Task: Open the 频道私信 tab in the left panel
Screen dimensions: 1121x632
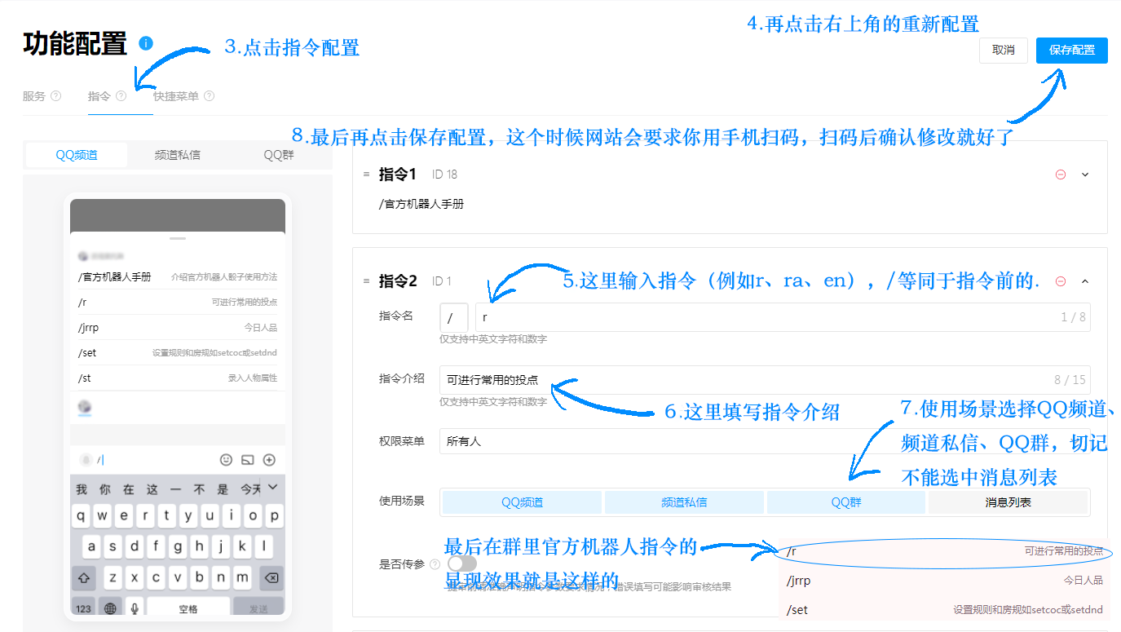Action: (176, 154)
